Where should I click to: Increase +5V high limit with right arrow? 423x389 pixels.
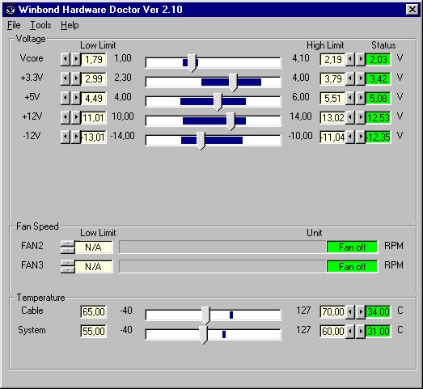point(361,98)
